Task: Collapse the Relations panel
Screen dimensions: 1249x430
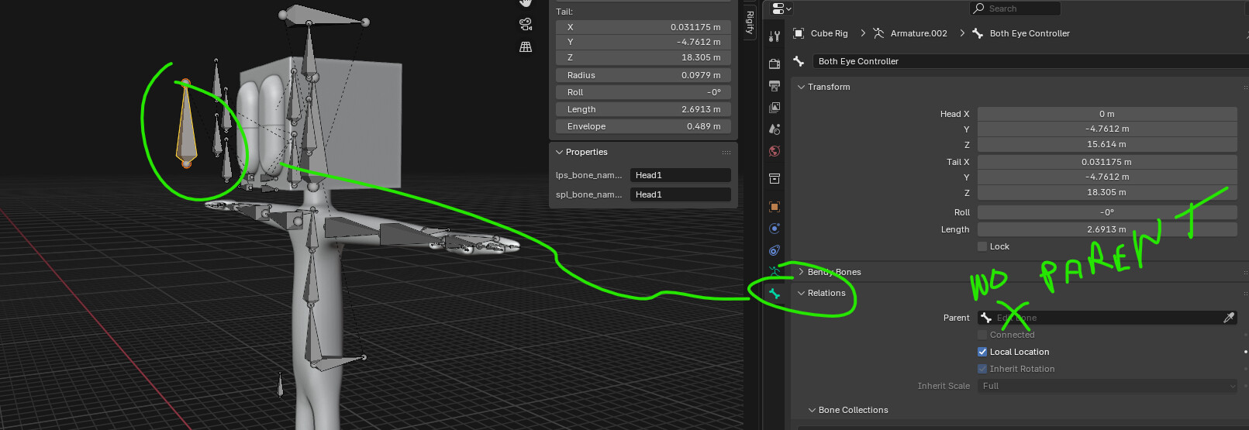Action: 801,293
